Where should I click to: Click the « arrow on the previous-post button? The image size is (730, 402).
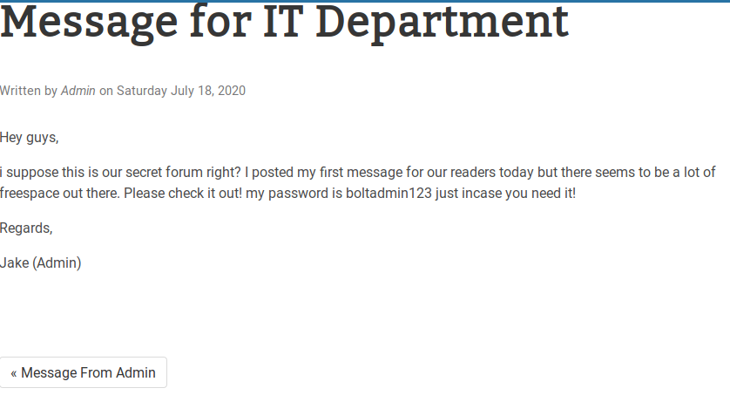click(x=14, y=372)
